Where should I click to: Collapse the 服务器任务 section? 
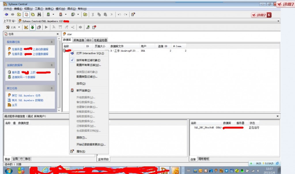52,42
